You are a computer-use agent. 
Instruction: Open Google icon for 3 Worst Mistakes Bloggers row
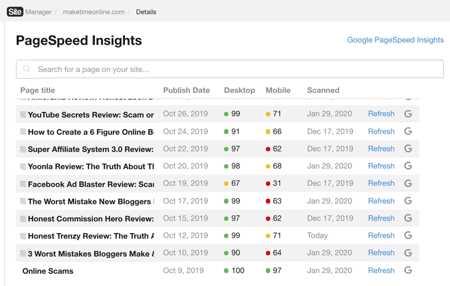click(x=408, y=253)
